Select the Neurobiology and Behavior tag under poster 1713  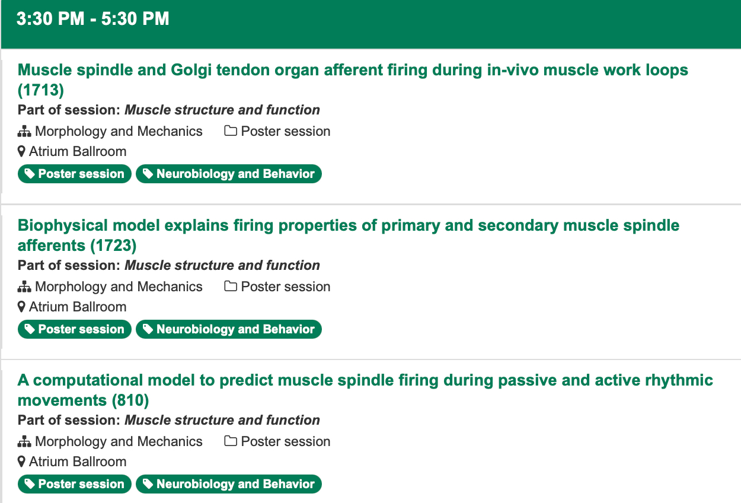229,174
